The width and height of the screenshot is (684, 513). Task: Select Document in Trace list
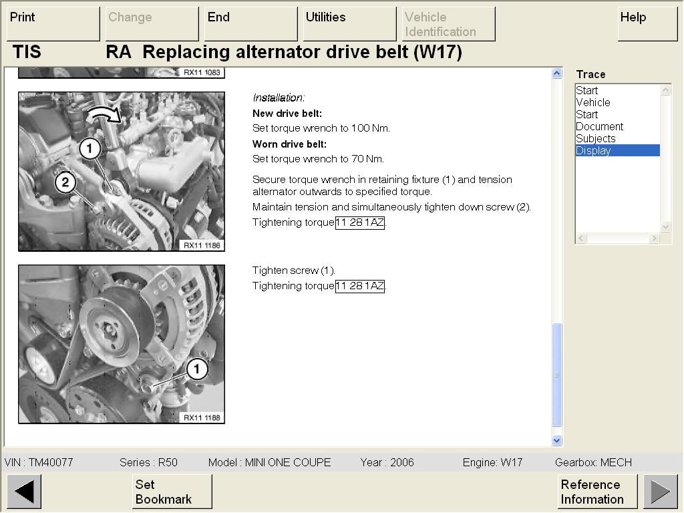[599, 126]
